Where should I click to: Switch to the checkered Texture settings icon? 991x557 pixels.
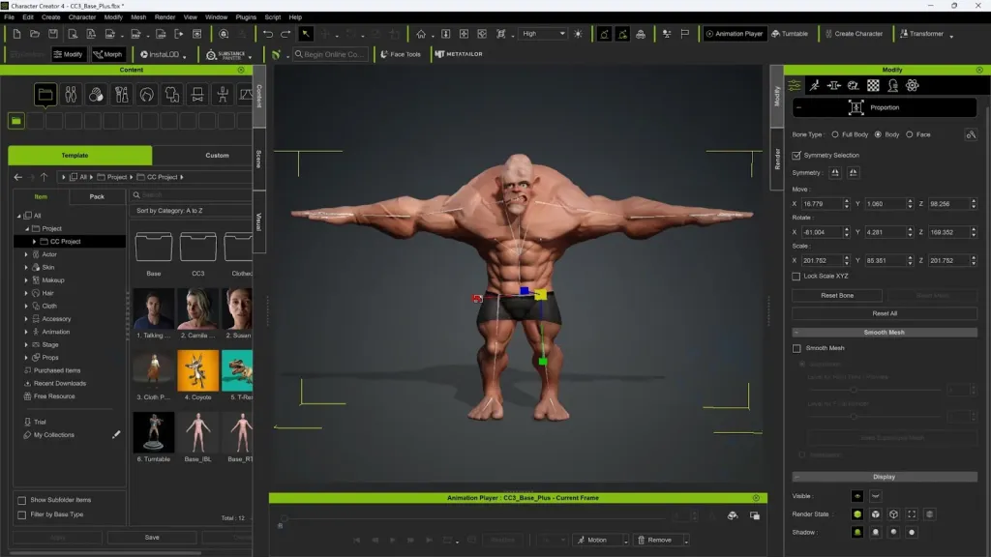point(873,85)
